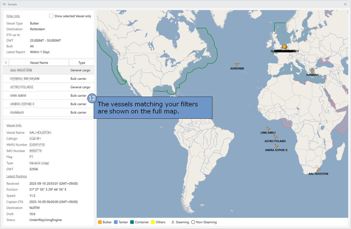Click the teal Container legend swatch

coord(132,222)
